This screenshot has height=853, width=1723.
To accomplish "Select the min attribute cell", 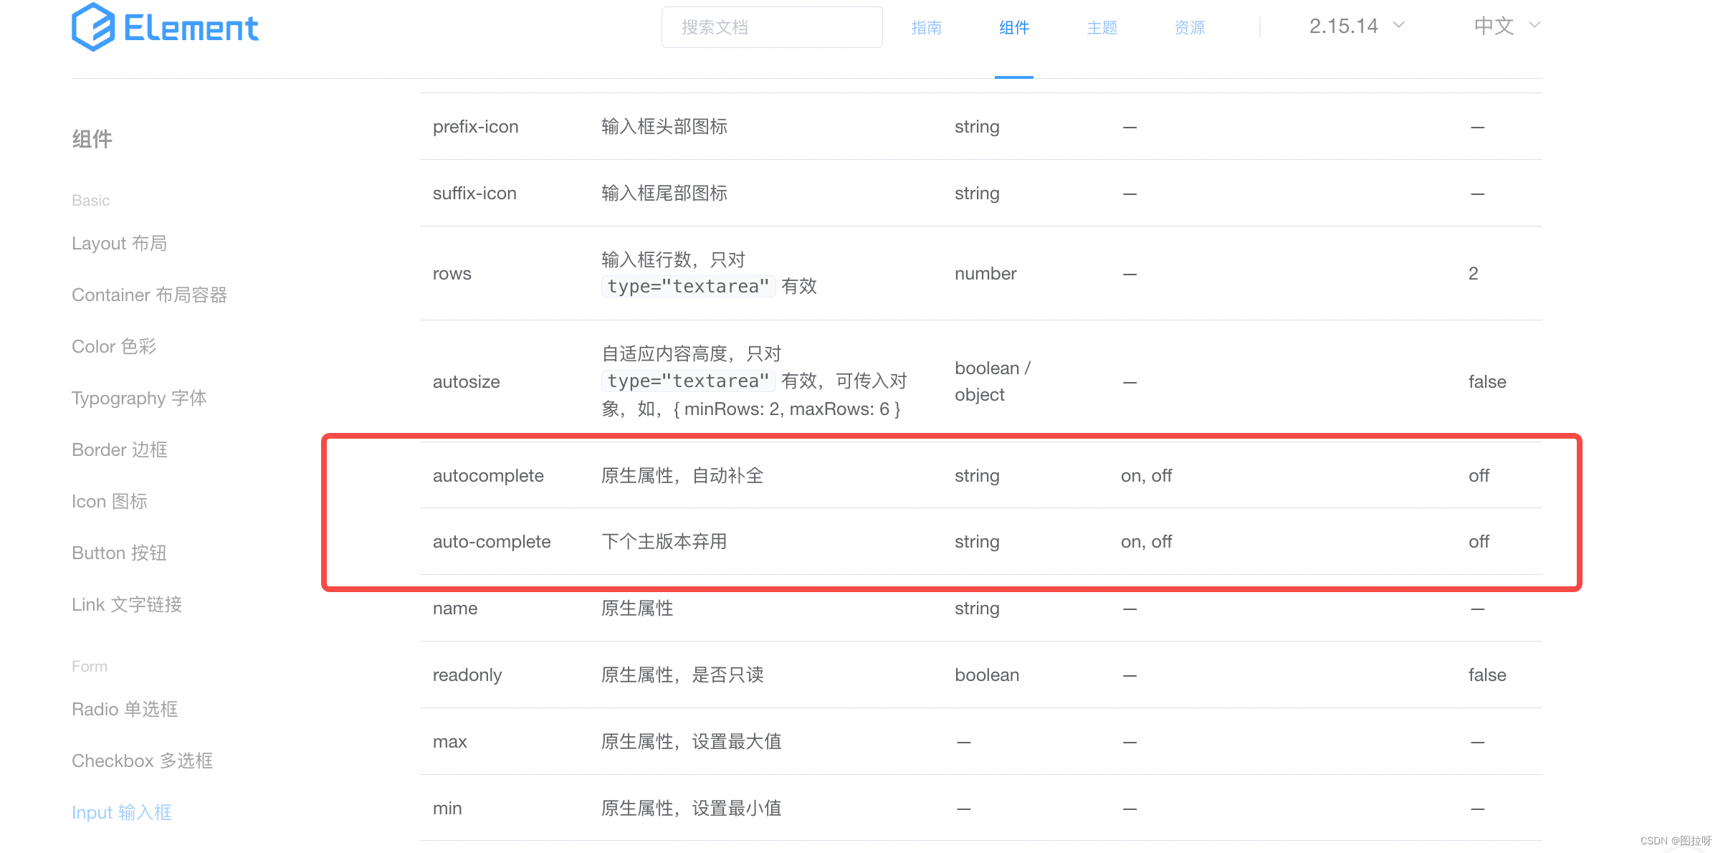I will (x=447, y=809).
